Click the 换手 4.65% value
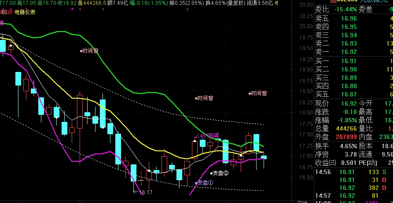The width and height of the screenshot is (393, 203). (x=349, y=146)
